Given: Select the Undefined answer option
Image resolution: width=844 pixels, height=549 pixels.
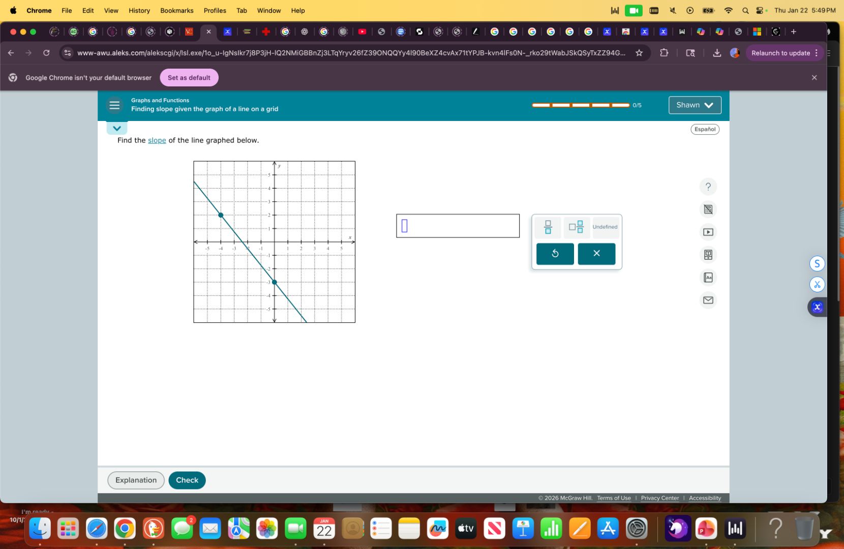Looking at the screenshot, I should click(605, 227).
